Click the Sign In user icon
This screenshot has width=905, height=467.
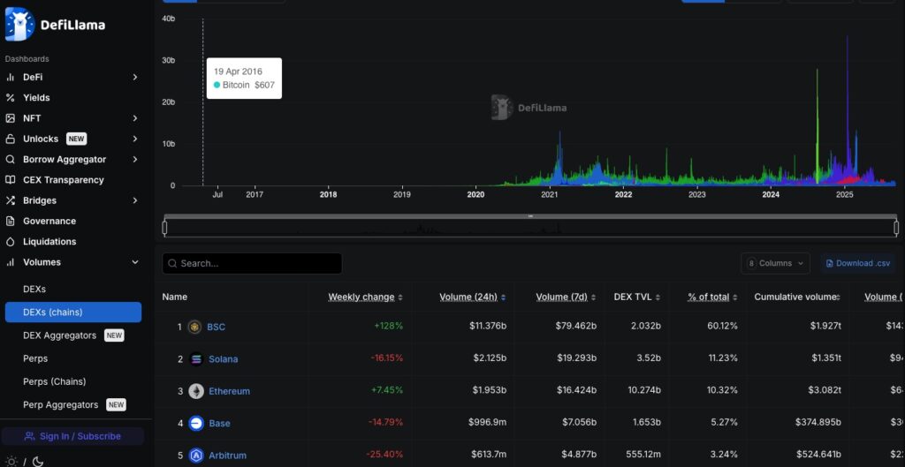coord(29,436)
